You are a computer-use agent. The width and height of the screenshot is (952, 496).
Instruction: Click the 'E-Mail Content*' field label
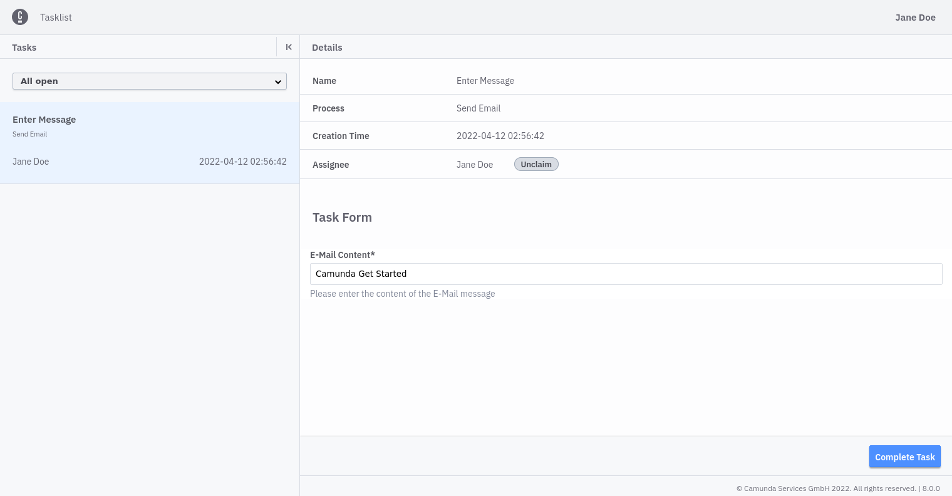coord(343,255)
